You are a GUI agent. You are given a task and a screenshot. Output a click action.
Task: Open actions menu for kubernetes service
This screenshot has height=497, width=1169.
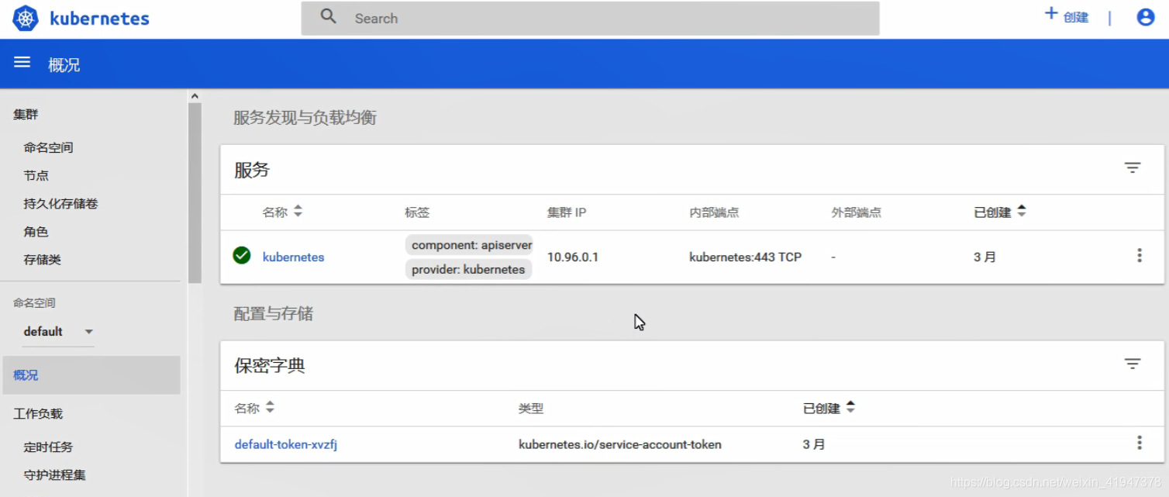(1139, 256)
